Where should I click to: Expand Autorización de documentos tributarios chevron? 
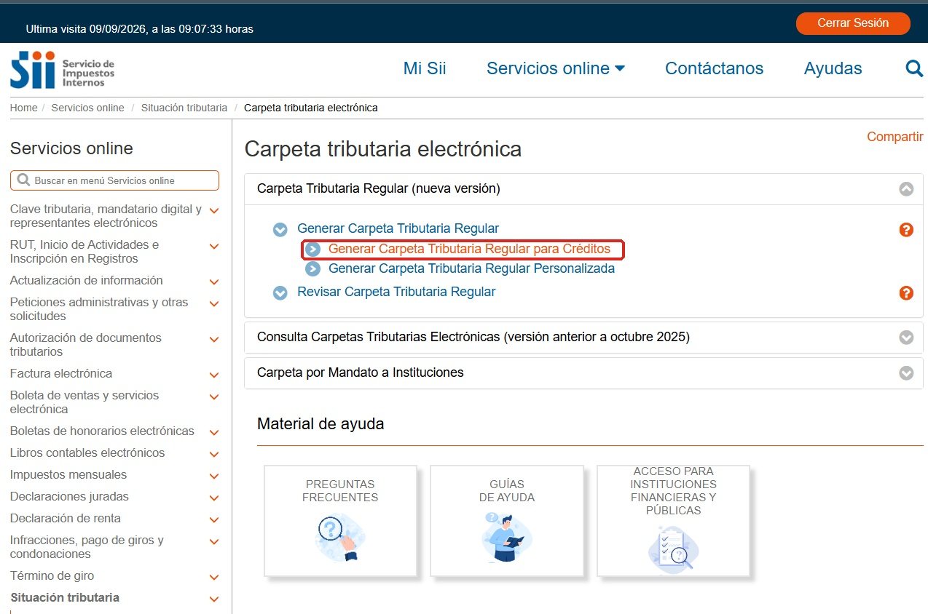tap(214, 340)
